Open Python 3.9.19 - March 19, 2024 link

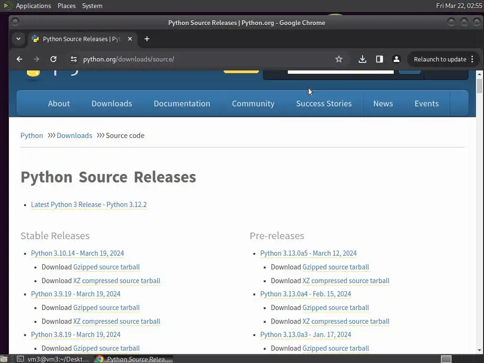(76, 294)
